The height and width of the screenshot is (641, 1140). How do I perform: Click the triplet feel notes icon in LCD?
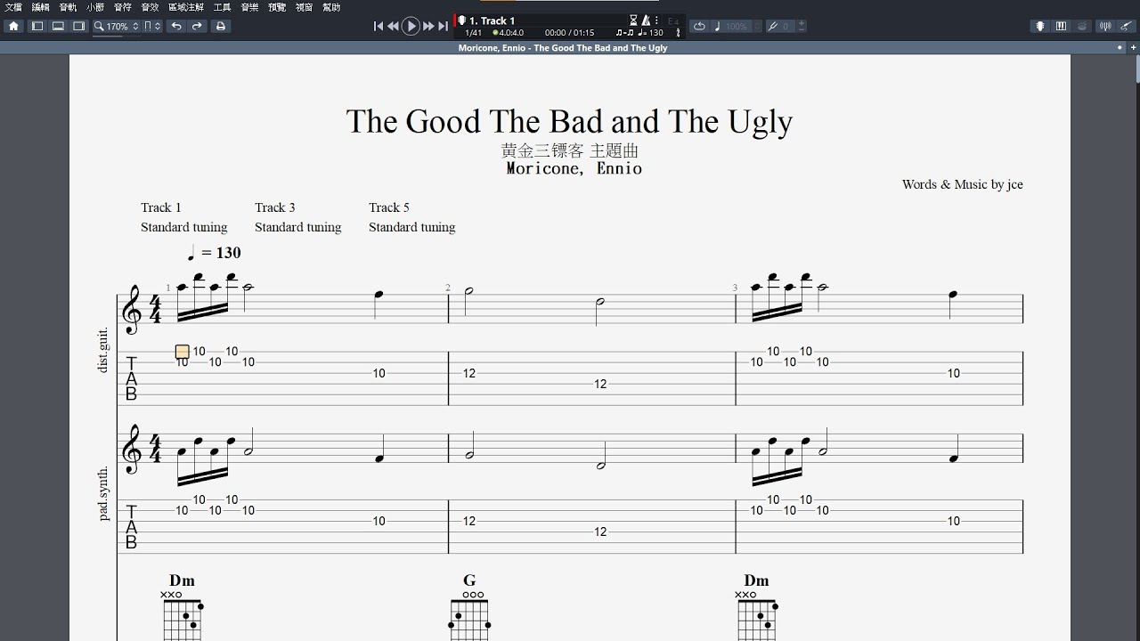pos(624,33)
